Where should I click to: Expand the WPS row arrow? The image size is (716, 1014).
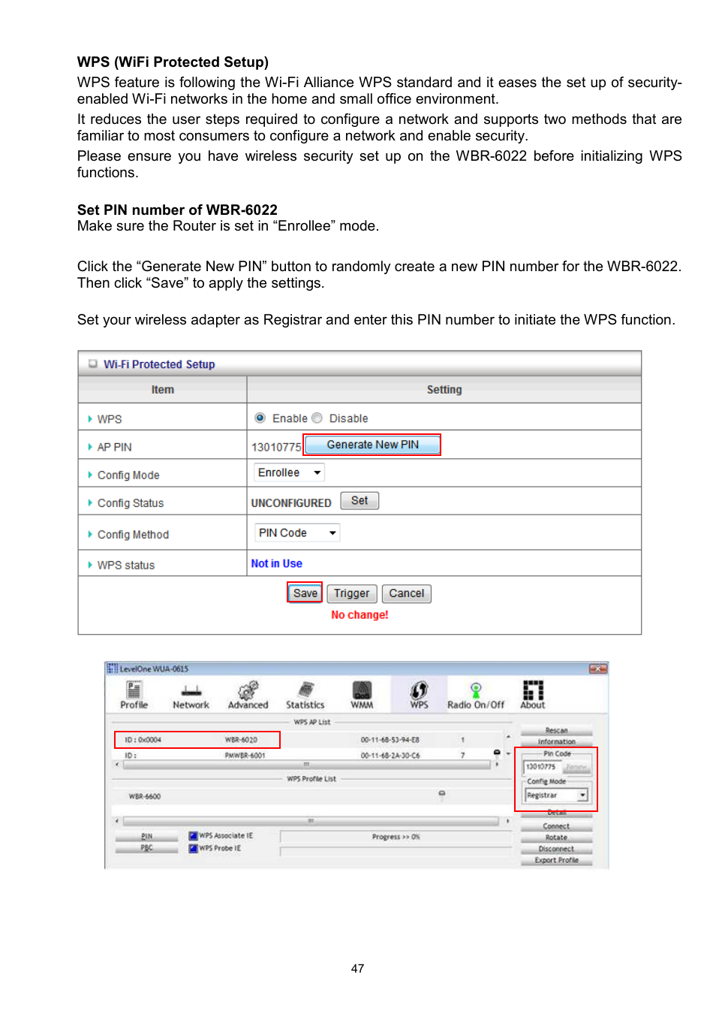[90, 418]
